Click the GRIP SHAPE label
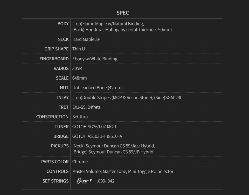Viewport: 249px width, 195px height. (57, 49)
